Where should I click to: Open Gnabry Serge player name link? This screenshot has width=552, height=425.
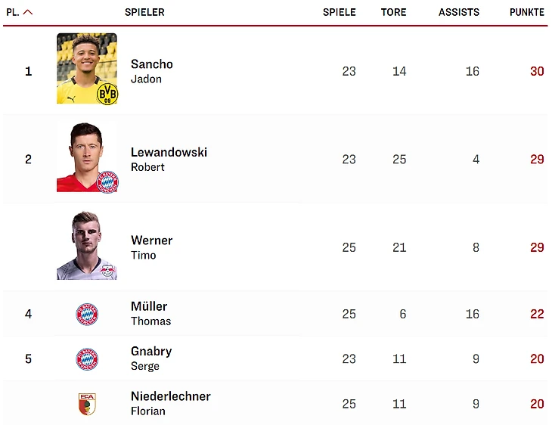pos(151,358)
